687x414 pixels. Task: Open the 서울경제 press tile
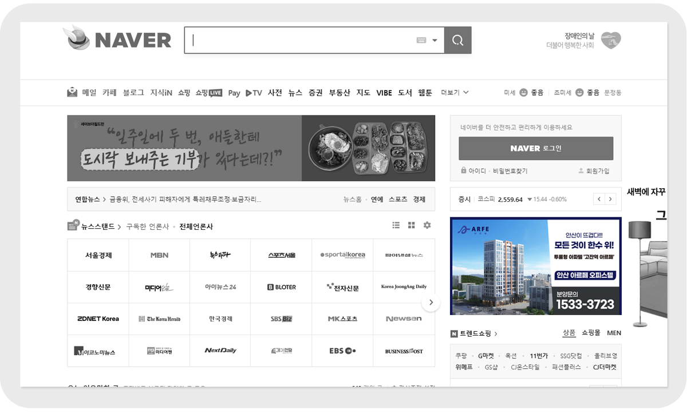98,255
